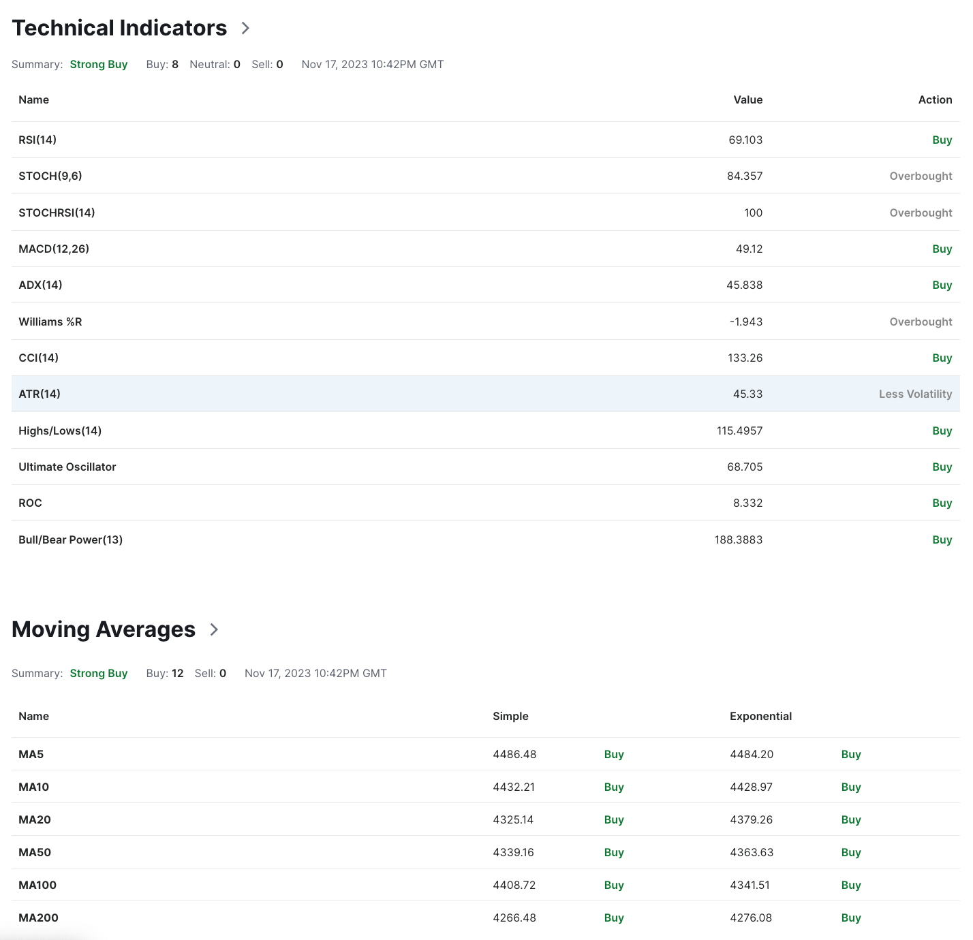The width and height of the screenshot is (973, 940).
Task: Click the STOCHRSI value 100
Action: click(x=754, y=213)
